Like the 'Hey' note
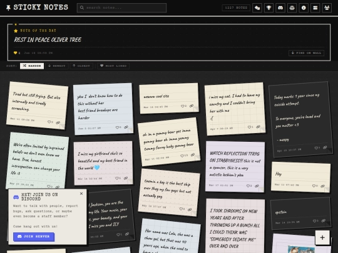The height and width of the screenshot is (253, 338). [314, 186]
